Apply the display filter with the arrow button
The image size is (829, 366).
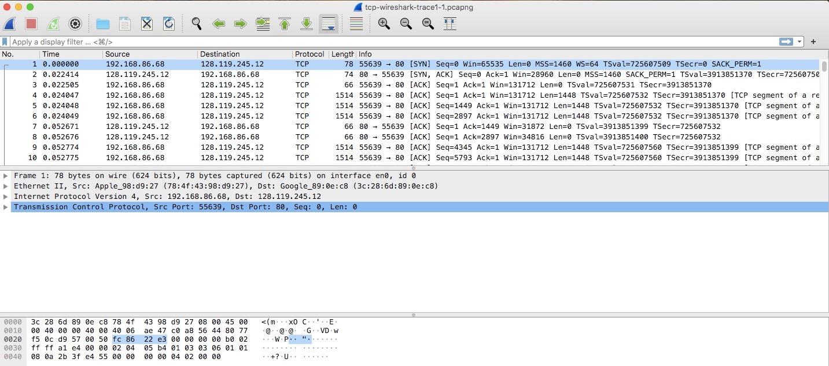coord(787,41)
